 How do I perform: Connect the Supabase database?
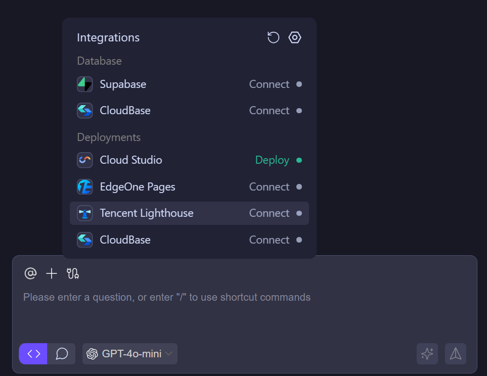pyautogui.click(x=269, y=84)
